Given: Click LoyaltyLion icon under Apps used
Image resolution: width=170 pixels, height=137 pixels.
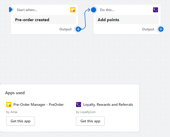Looking at the screenshot, I should coord(79,104).
